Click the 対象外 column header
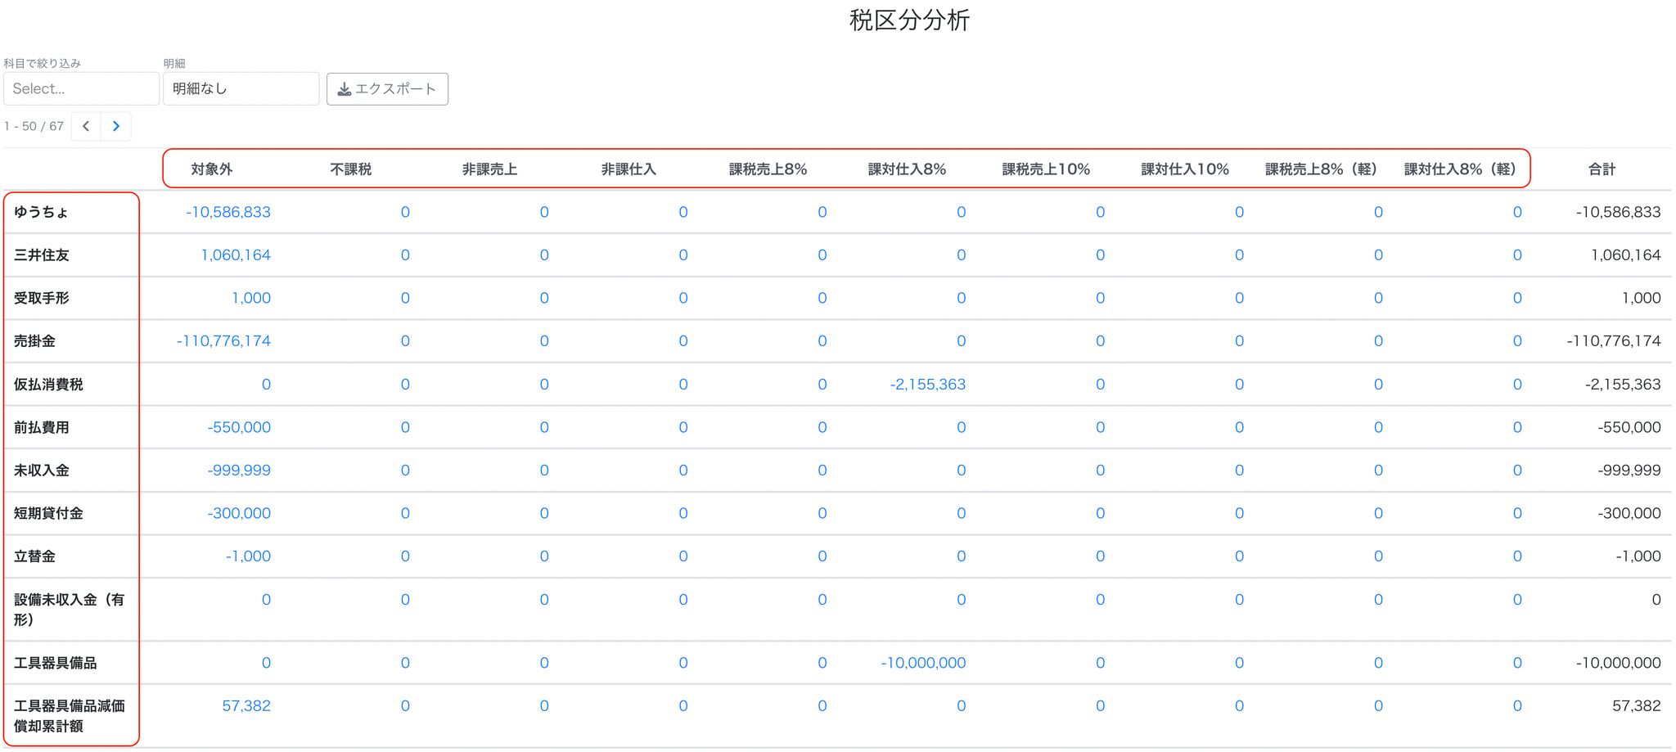1676x752 pixels. 212,169
